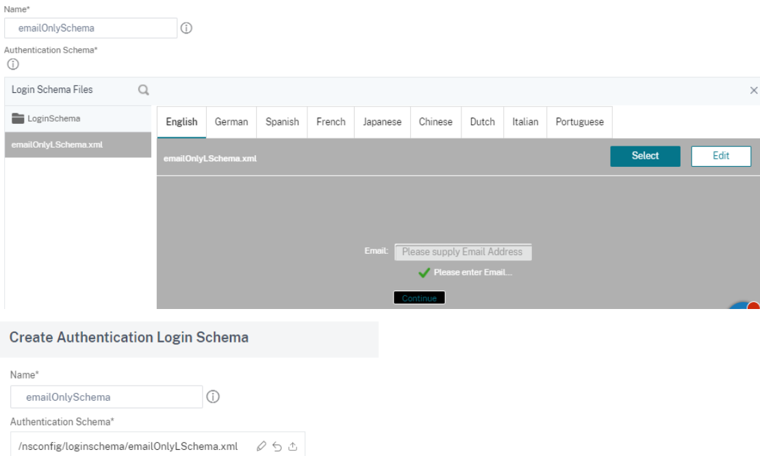Click the info icon under Authentication Schema label
Image resolution: width=760 pixels, height=456 pixels.
pyautogui.click(x=13, y=64)
